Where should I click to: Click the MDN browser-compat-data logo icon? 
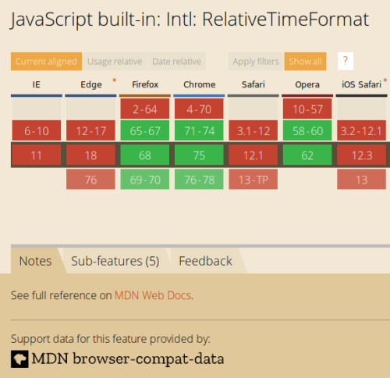click(19, 359)
